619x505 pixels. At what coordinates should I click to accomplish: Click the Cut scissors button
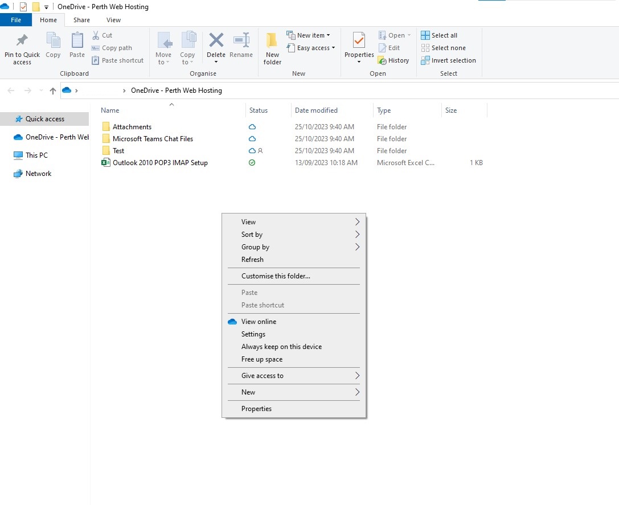103,35
